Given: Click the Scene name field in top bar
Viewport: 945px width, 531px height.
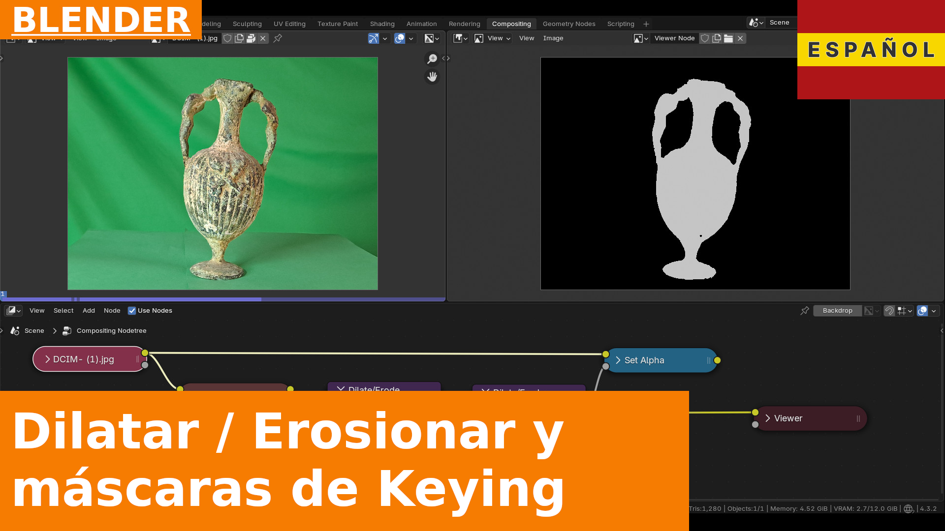Looking at the screenshot, I should point(781,23).
